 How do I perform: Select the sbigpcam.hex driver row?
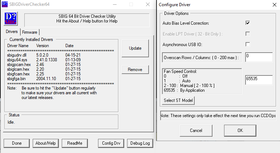coord(44,65)
